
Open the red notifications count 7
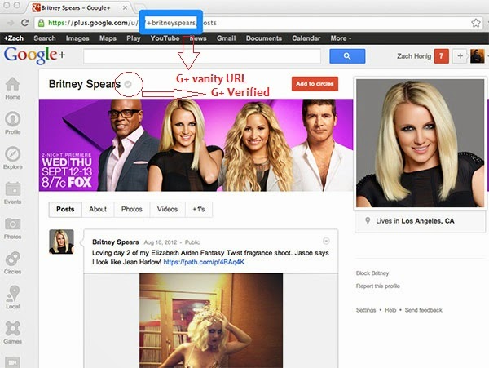pos(441,56)
